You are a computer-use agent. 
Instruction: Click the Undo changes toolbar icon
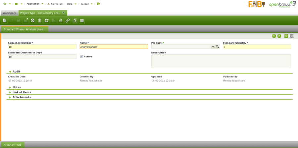tap(32, 21)
